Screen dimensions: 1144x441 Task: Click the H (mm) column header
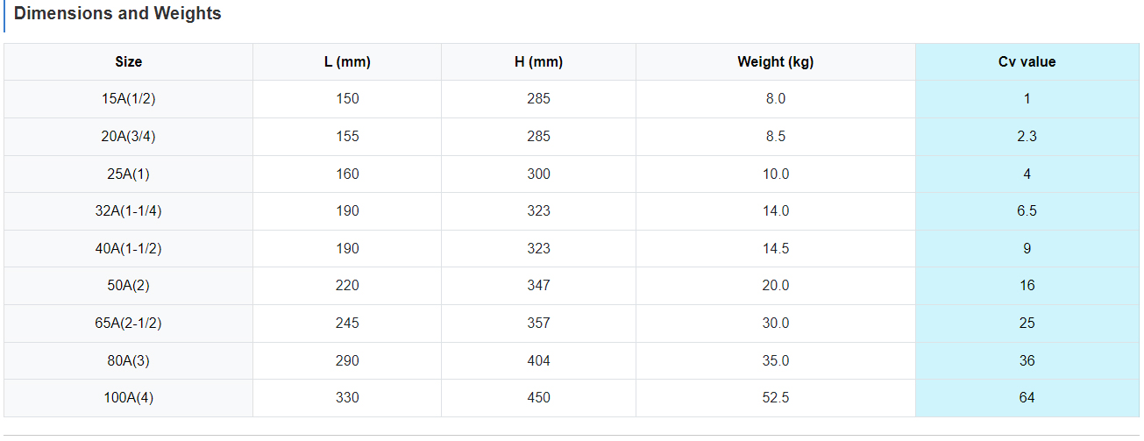coord(538,62)
